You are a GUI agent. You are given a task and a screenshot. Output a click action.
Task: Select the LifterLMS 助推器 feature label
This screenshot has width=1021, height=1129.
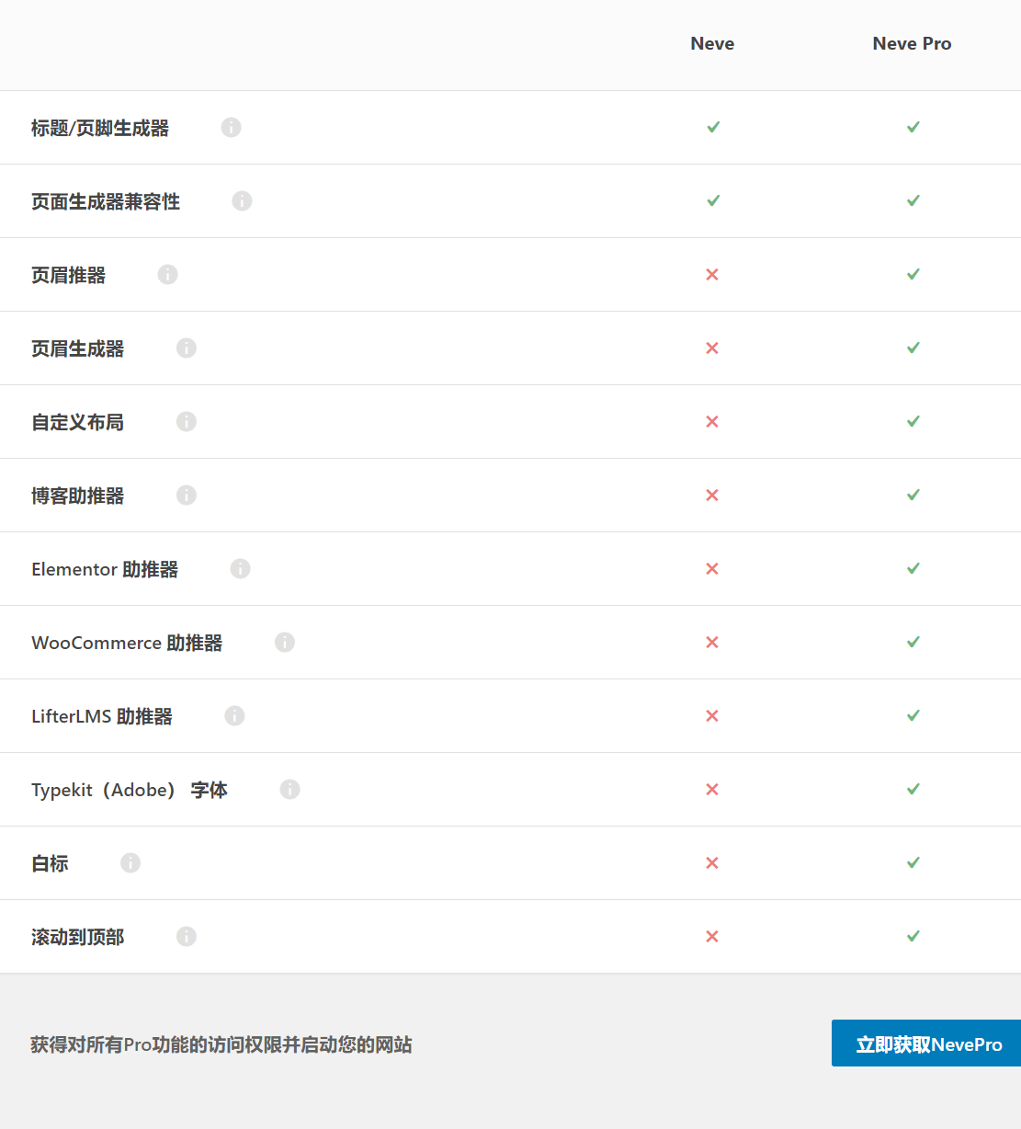102,716
